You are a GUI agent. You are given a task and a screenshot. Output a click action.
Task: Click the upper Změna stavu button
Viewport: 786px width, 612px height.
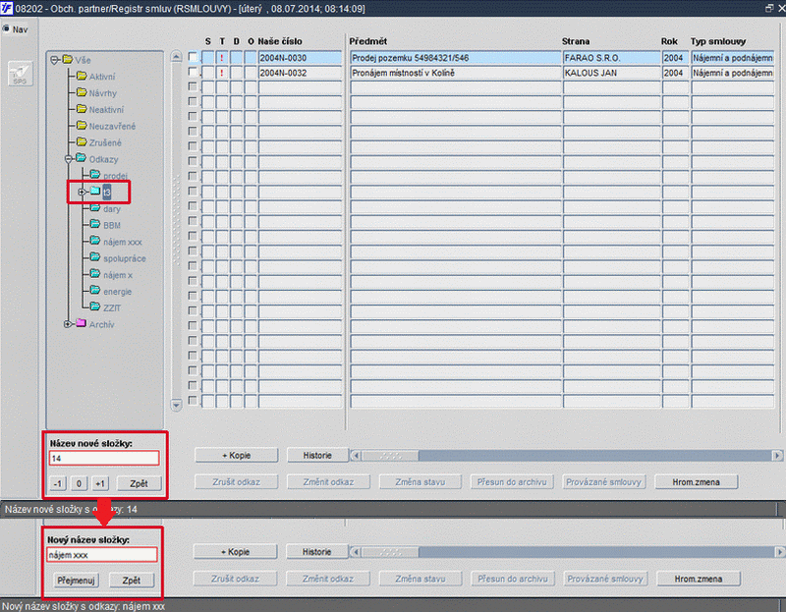[x=421, y=482]
